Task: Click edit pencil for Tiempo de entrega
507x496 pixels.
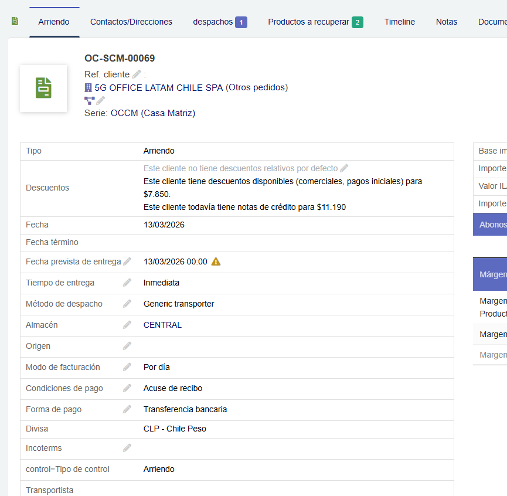Action: click(127, 283)
